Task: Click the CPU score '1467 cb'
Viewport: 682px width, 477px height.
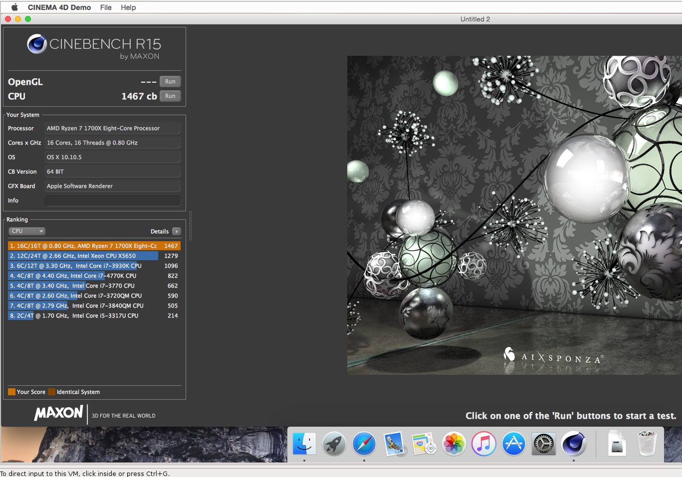Action: [139, 96]
